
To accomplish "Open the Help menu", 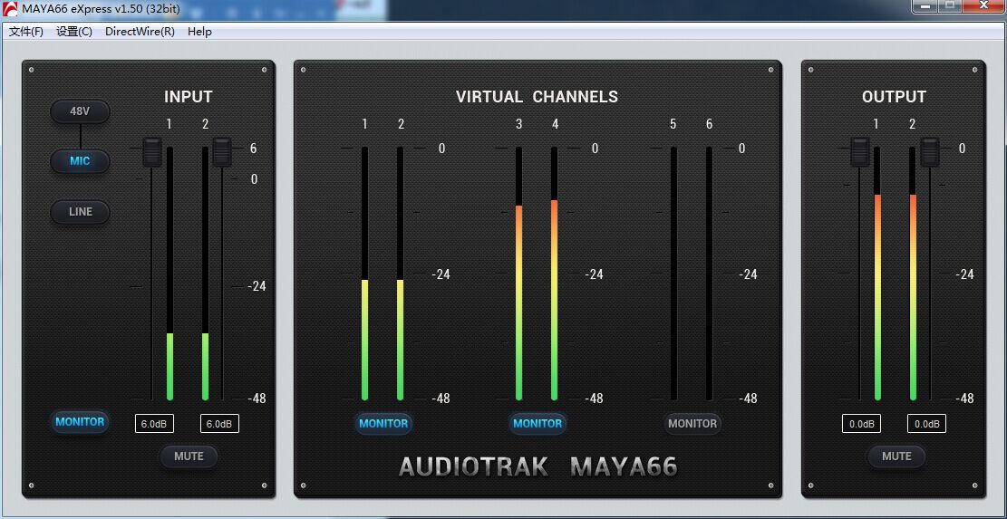I will pyautogui.click(x=199, y=32).
